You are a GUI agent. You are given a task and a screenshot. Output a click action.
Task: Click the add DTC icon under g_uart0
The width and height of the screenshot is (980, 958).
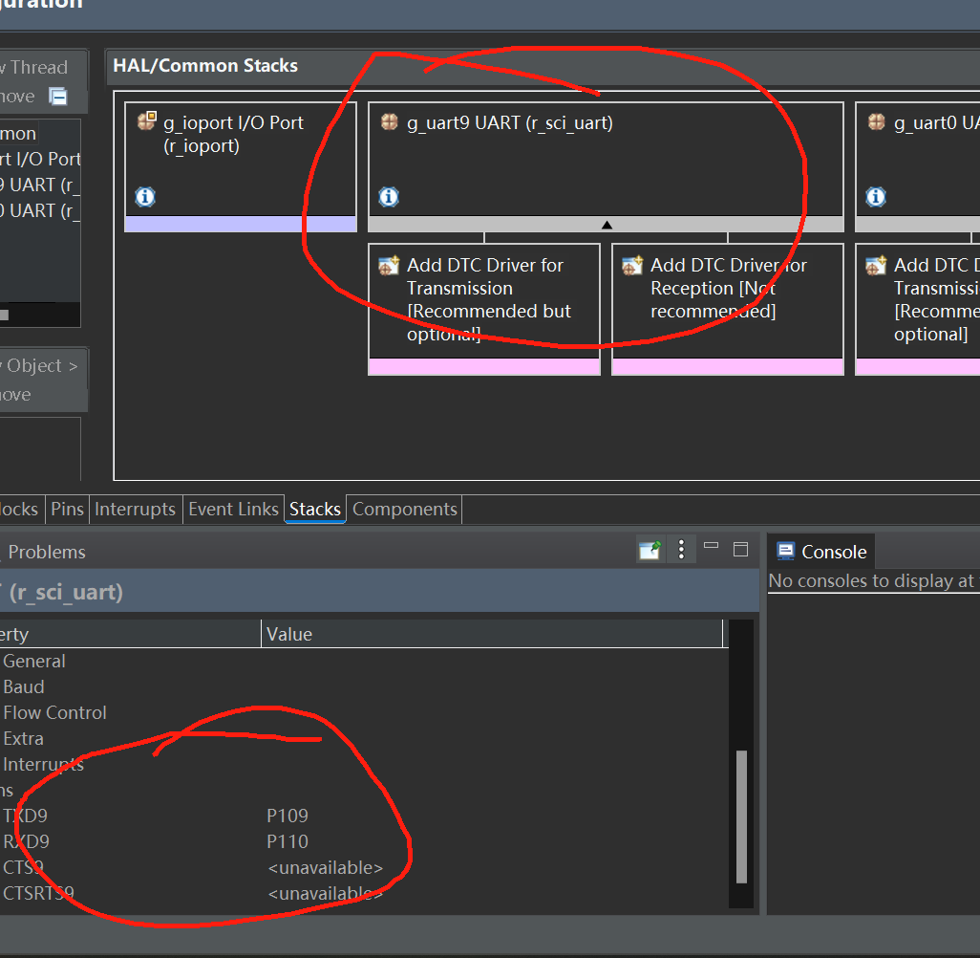pyautogui.click(x=876, y=265)
